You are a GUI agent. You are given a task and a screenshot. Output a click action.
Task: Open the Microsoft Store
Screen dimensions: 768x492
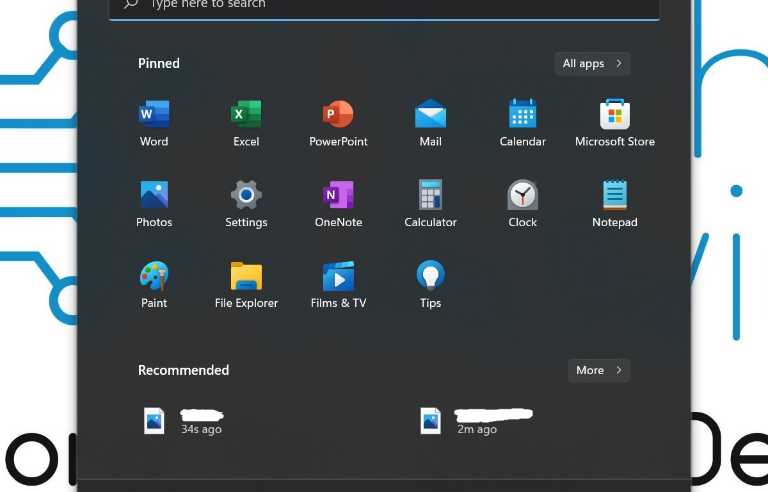[614, 122]
